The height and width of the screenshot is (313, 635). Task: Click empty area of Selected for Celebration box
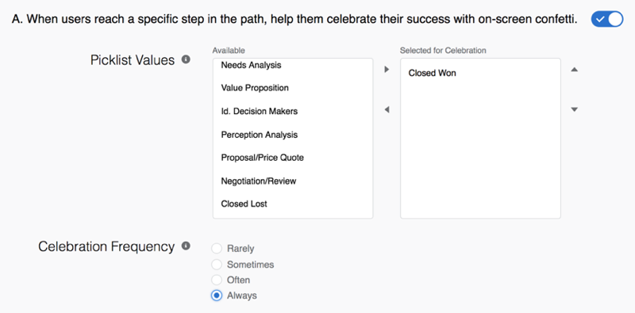[480, 154]
